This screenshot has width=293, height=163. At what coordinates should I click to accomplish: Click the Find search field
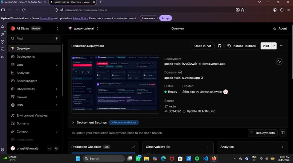click(x=35, y=38)
